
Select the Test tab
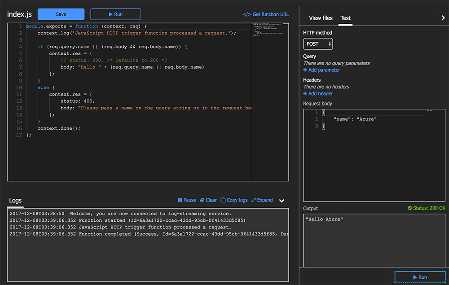345,18
